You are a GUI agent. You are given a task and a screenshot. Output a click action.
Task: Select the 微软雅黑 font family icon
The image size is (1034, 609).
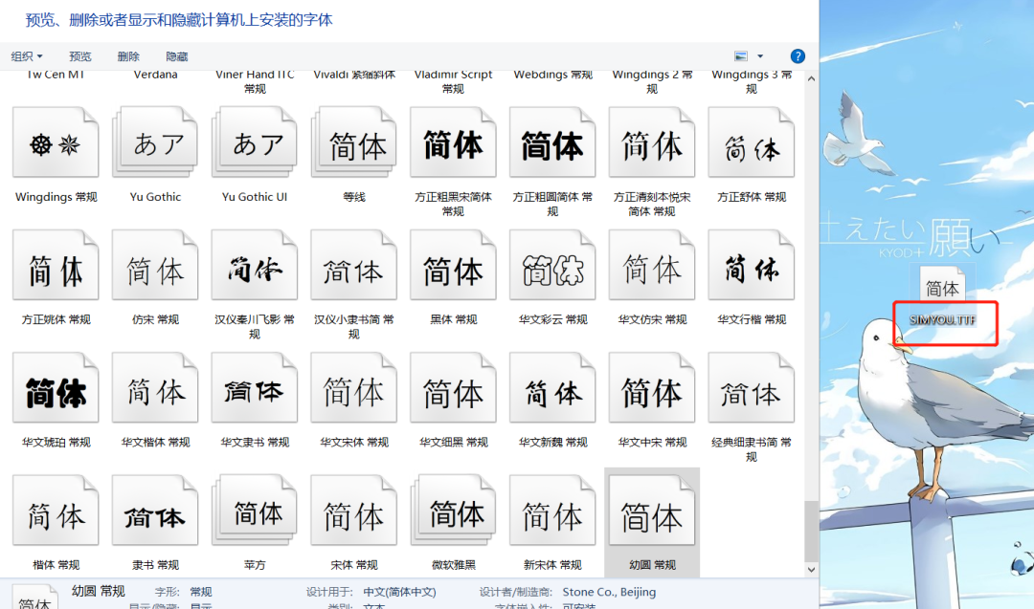(453, 511)
